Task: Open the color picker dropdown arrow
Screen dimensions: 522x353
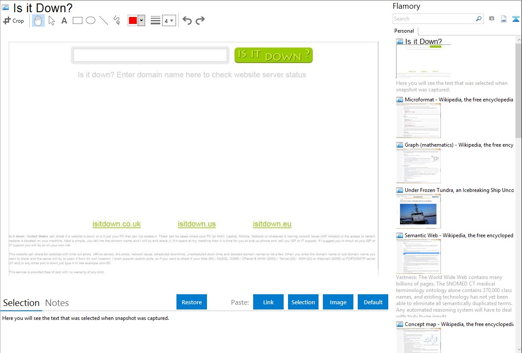Action: pos(141,20)
